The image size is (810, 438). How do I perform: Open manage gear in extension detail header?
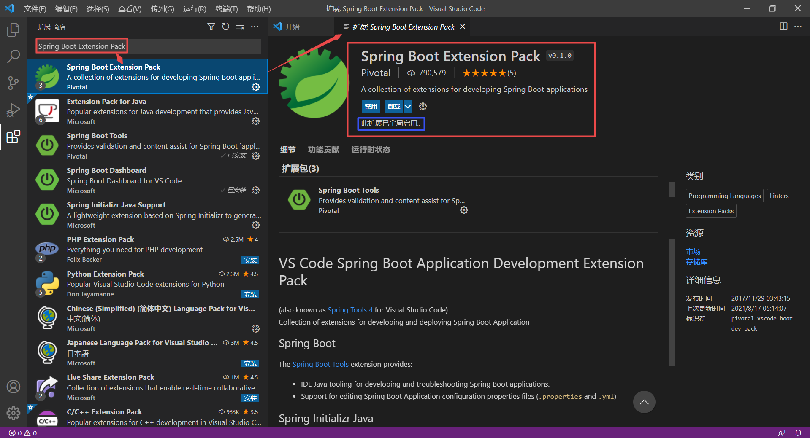[423, 107]
